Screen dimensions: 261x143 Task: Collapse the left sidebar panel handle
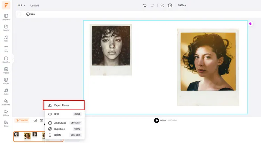pyautogui.click(x=13, y=59)
